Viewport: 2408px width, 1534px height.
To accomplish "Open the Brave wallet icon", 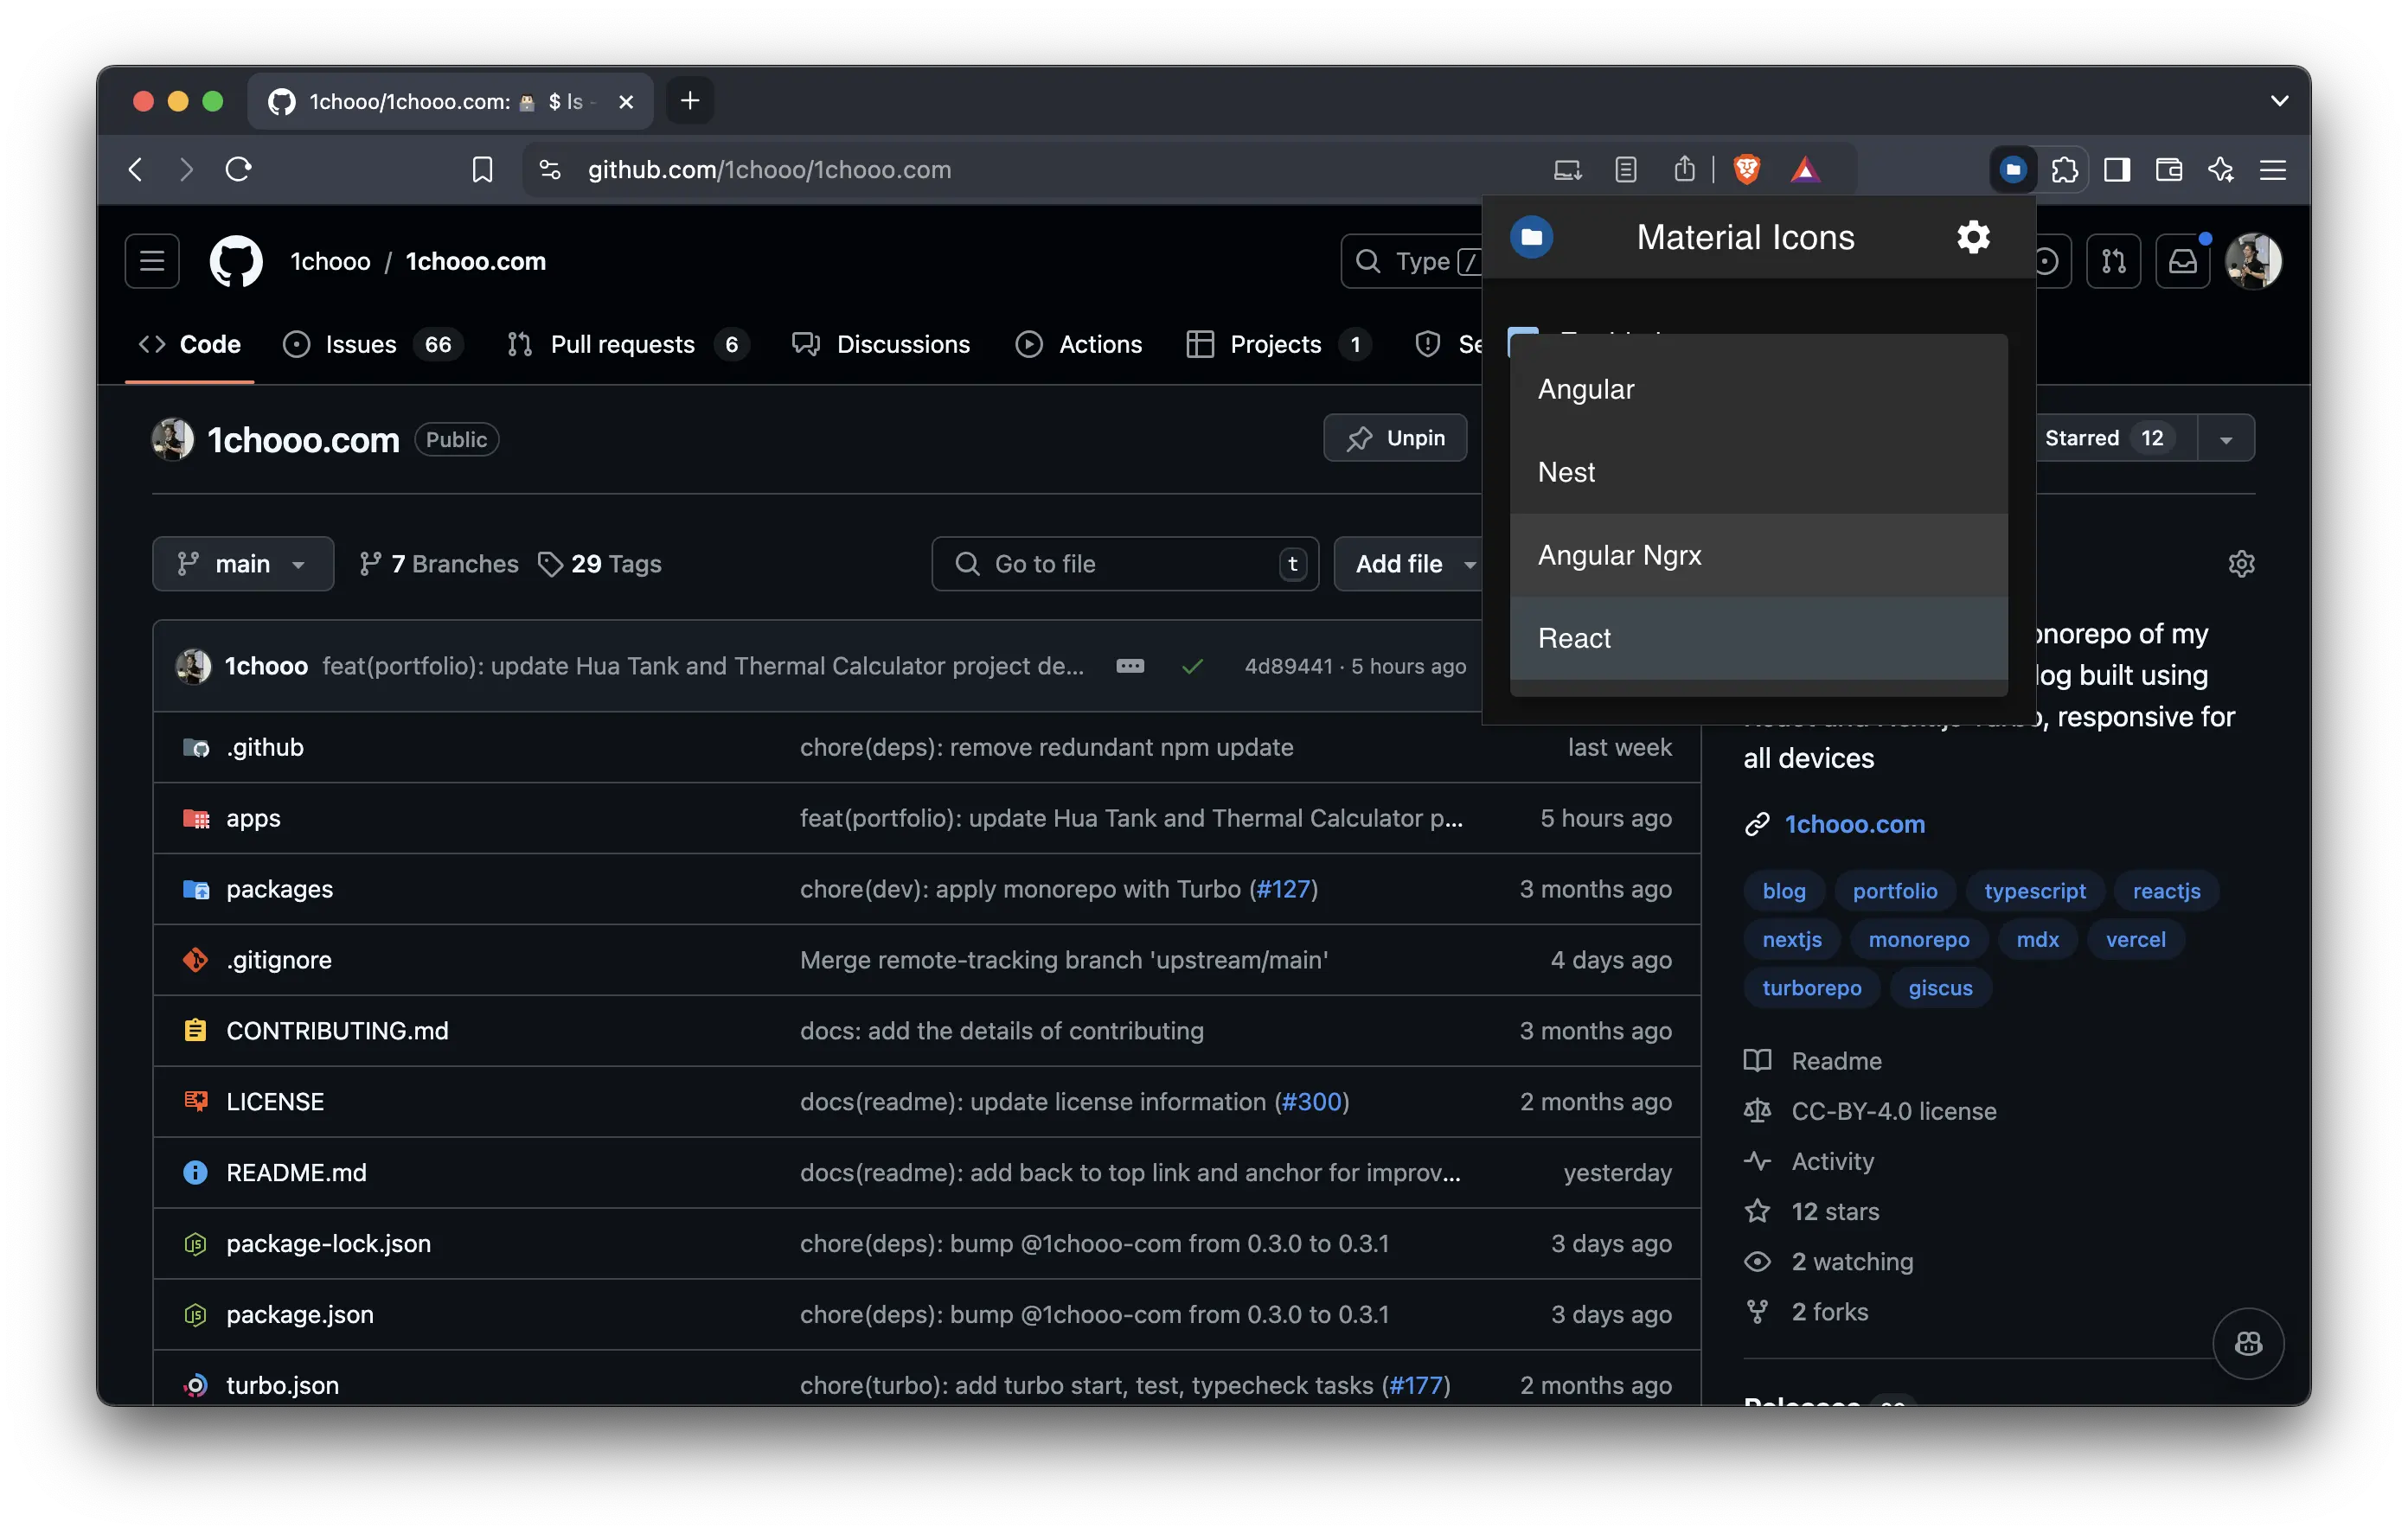I will (2168, 170).
